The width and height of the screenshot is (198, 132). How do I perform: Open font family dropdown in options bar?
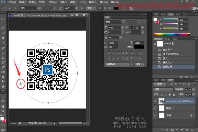click(39, 8)
